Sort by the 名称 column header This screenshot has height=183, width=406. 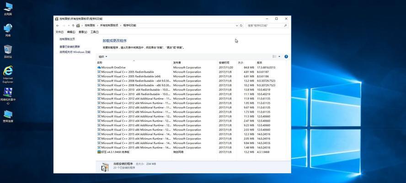[134, 63]
